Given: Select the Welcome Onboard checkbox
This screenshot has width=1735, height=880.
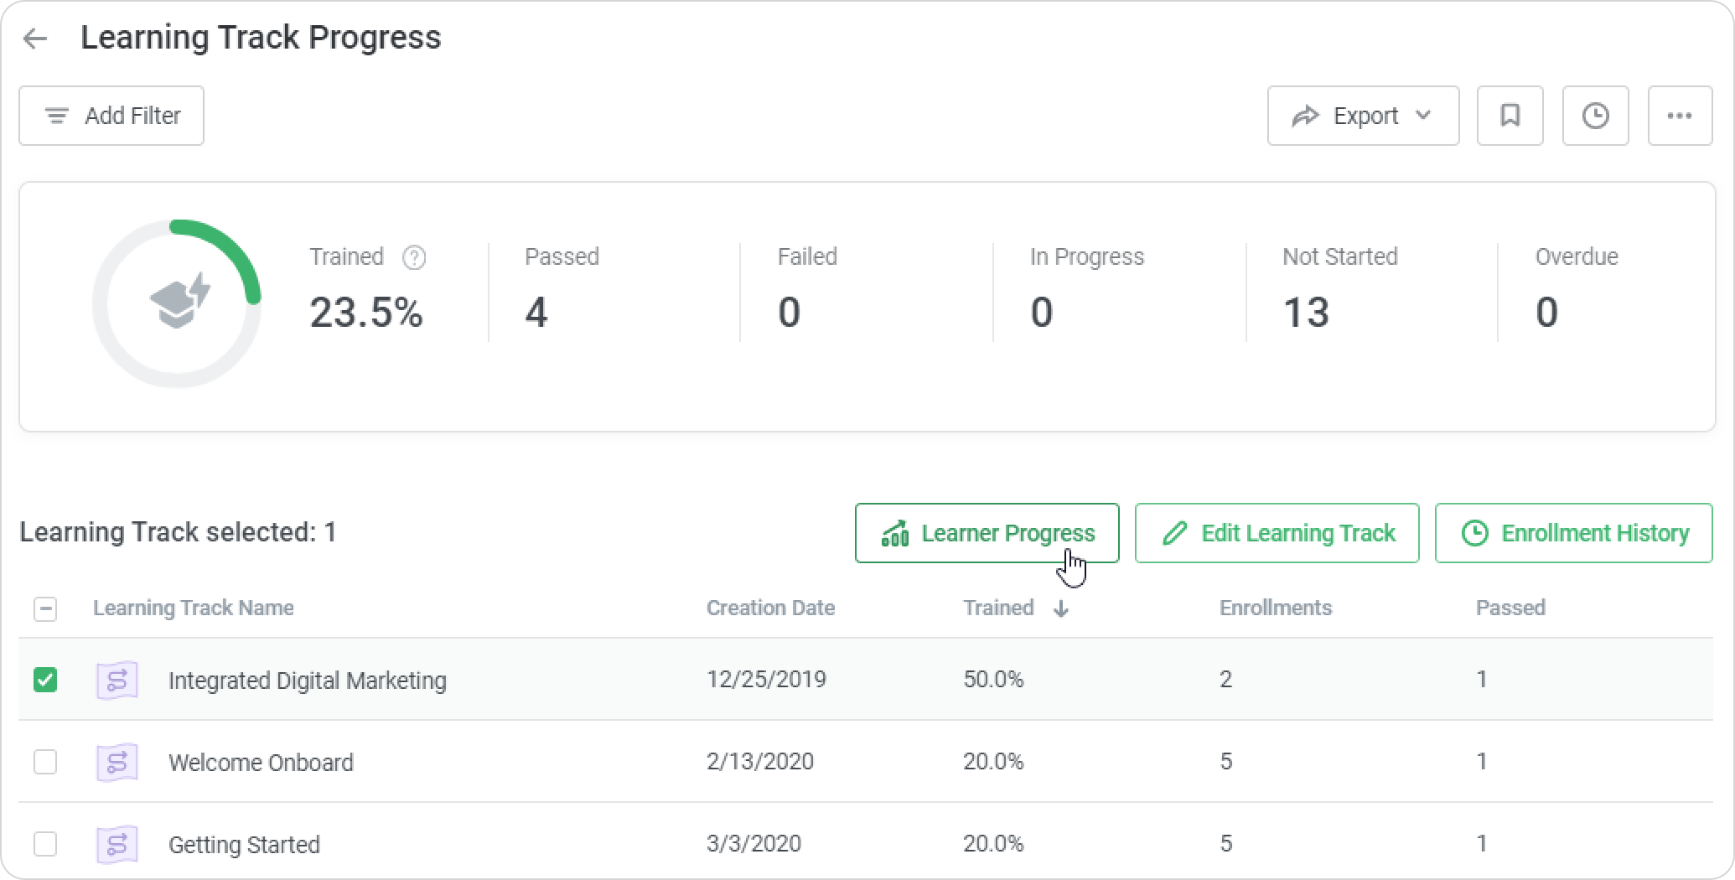Looking at the screenshot, I should (45, 762).
